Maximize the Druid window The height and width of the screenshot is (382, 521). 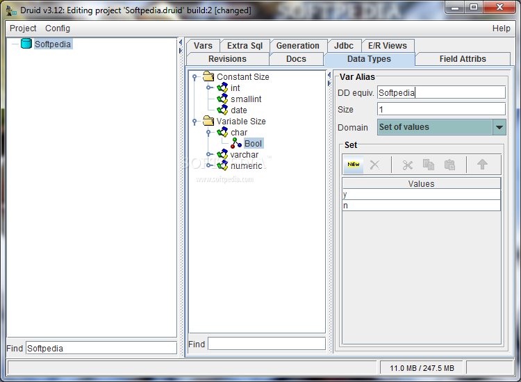(474, 7)
